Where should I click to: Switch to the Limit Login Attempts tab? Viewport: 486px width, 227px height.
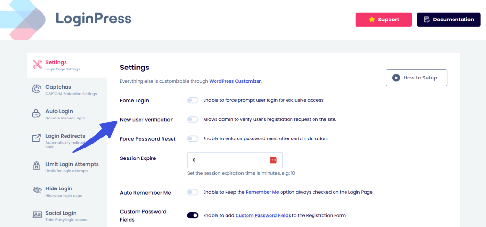click(x=72, y=164)
